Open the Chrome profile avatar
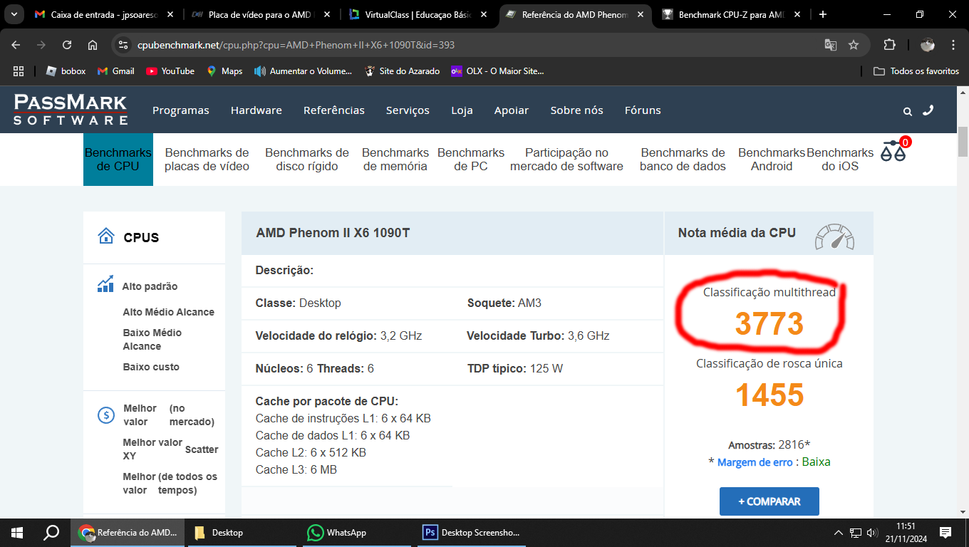This screenshot has height=547, width=969. (928, 45)
